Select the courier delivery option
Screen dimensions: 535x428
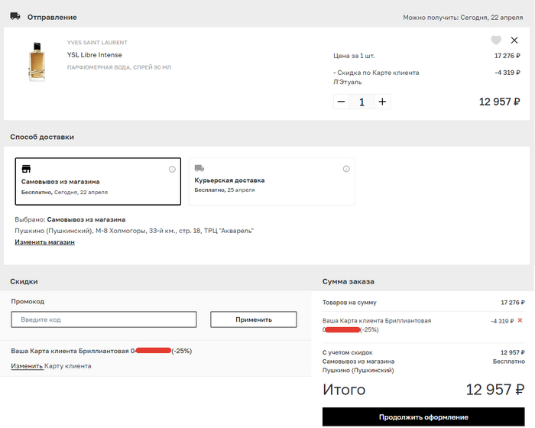(271, 181)
